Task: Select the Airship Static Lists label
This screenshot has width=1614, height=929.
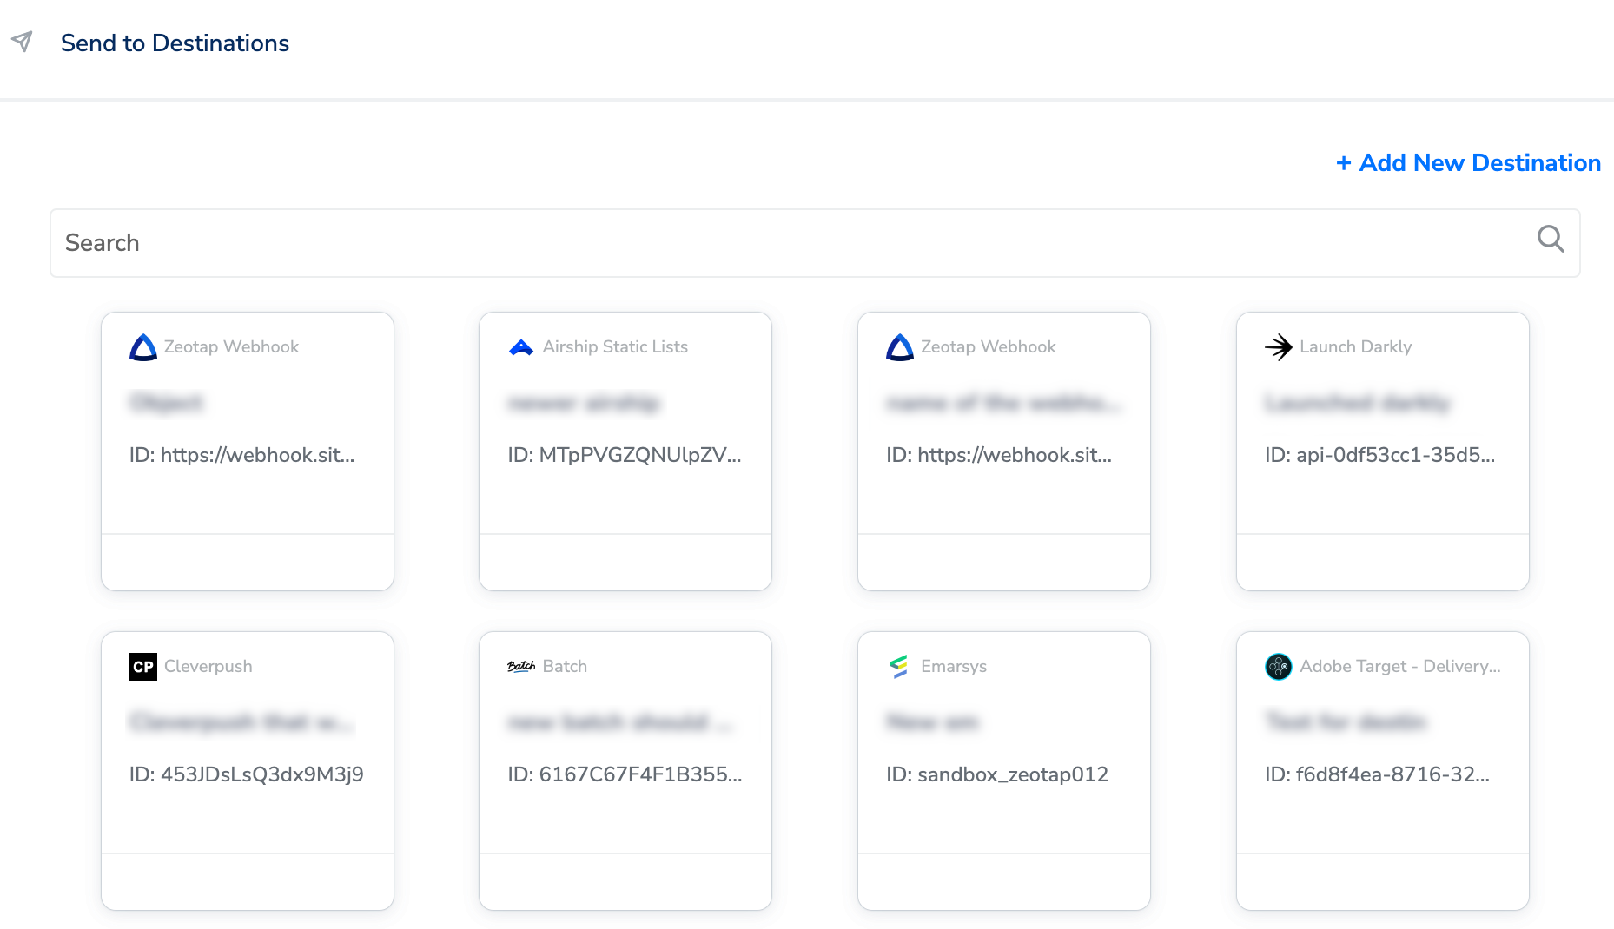Action: point(615,346)
